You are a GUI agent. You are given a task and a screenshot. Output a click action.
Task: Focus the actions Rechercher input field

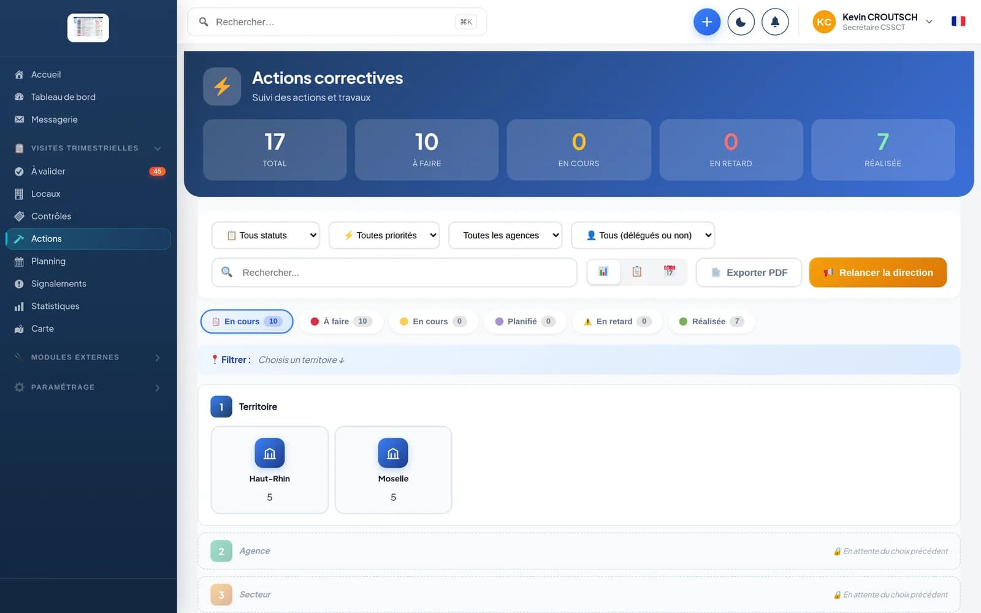[x=394, y=272]
